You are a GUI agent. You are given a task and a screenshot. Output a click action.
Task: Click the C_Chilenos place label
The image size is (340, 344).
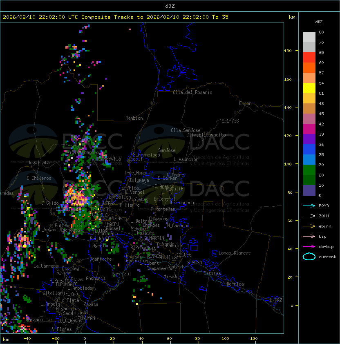39,178
